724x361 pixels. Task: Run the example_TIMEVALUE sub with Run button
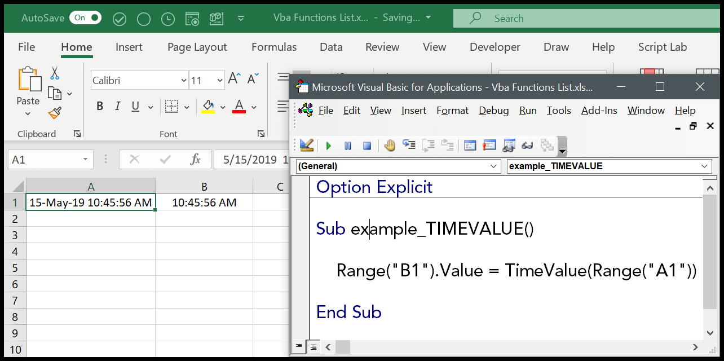point(329,146)
